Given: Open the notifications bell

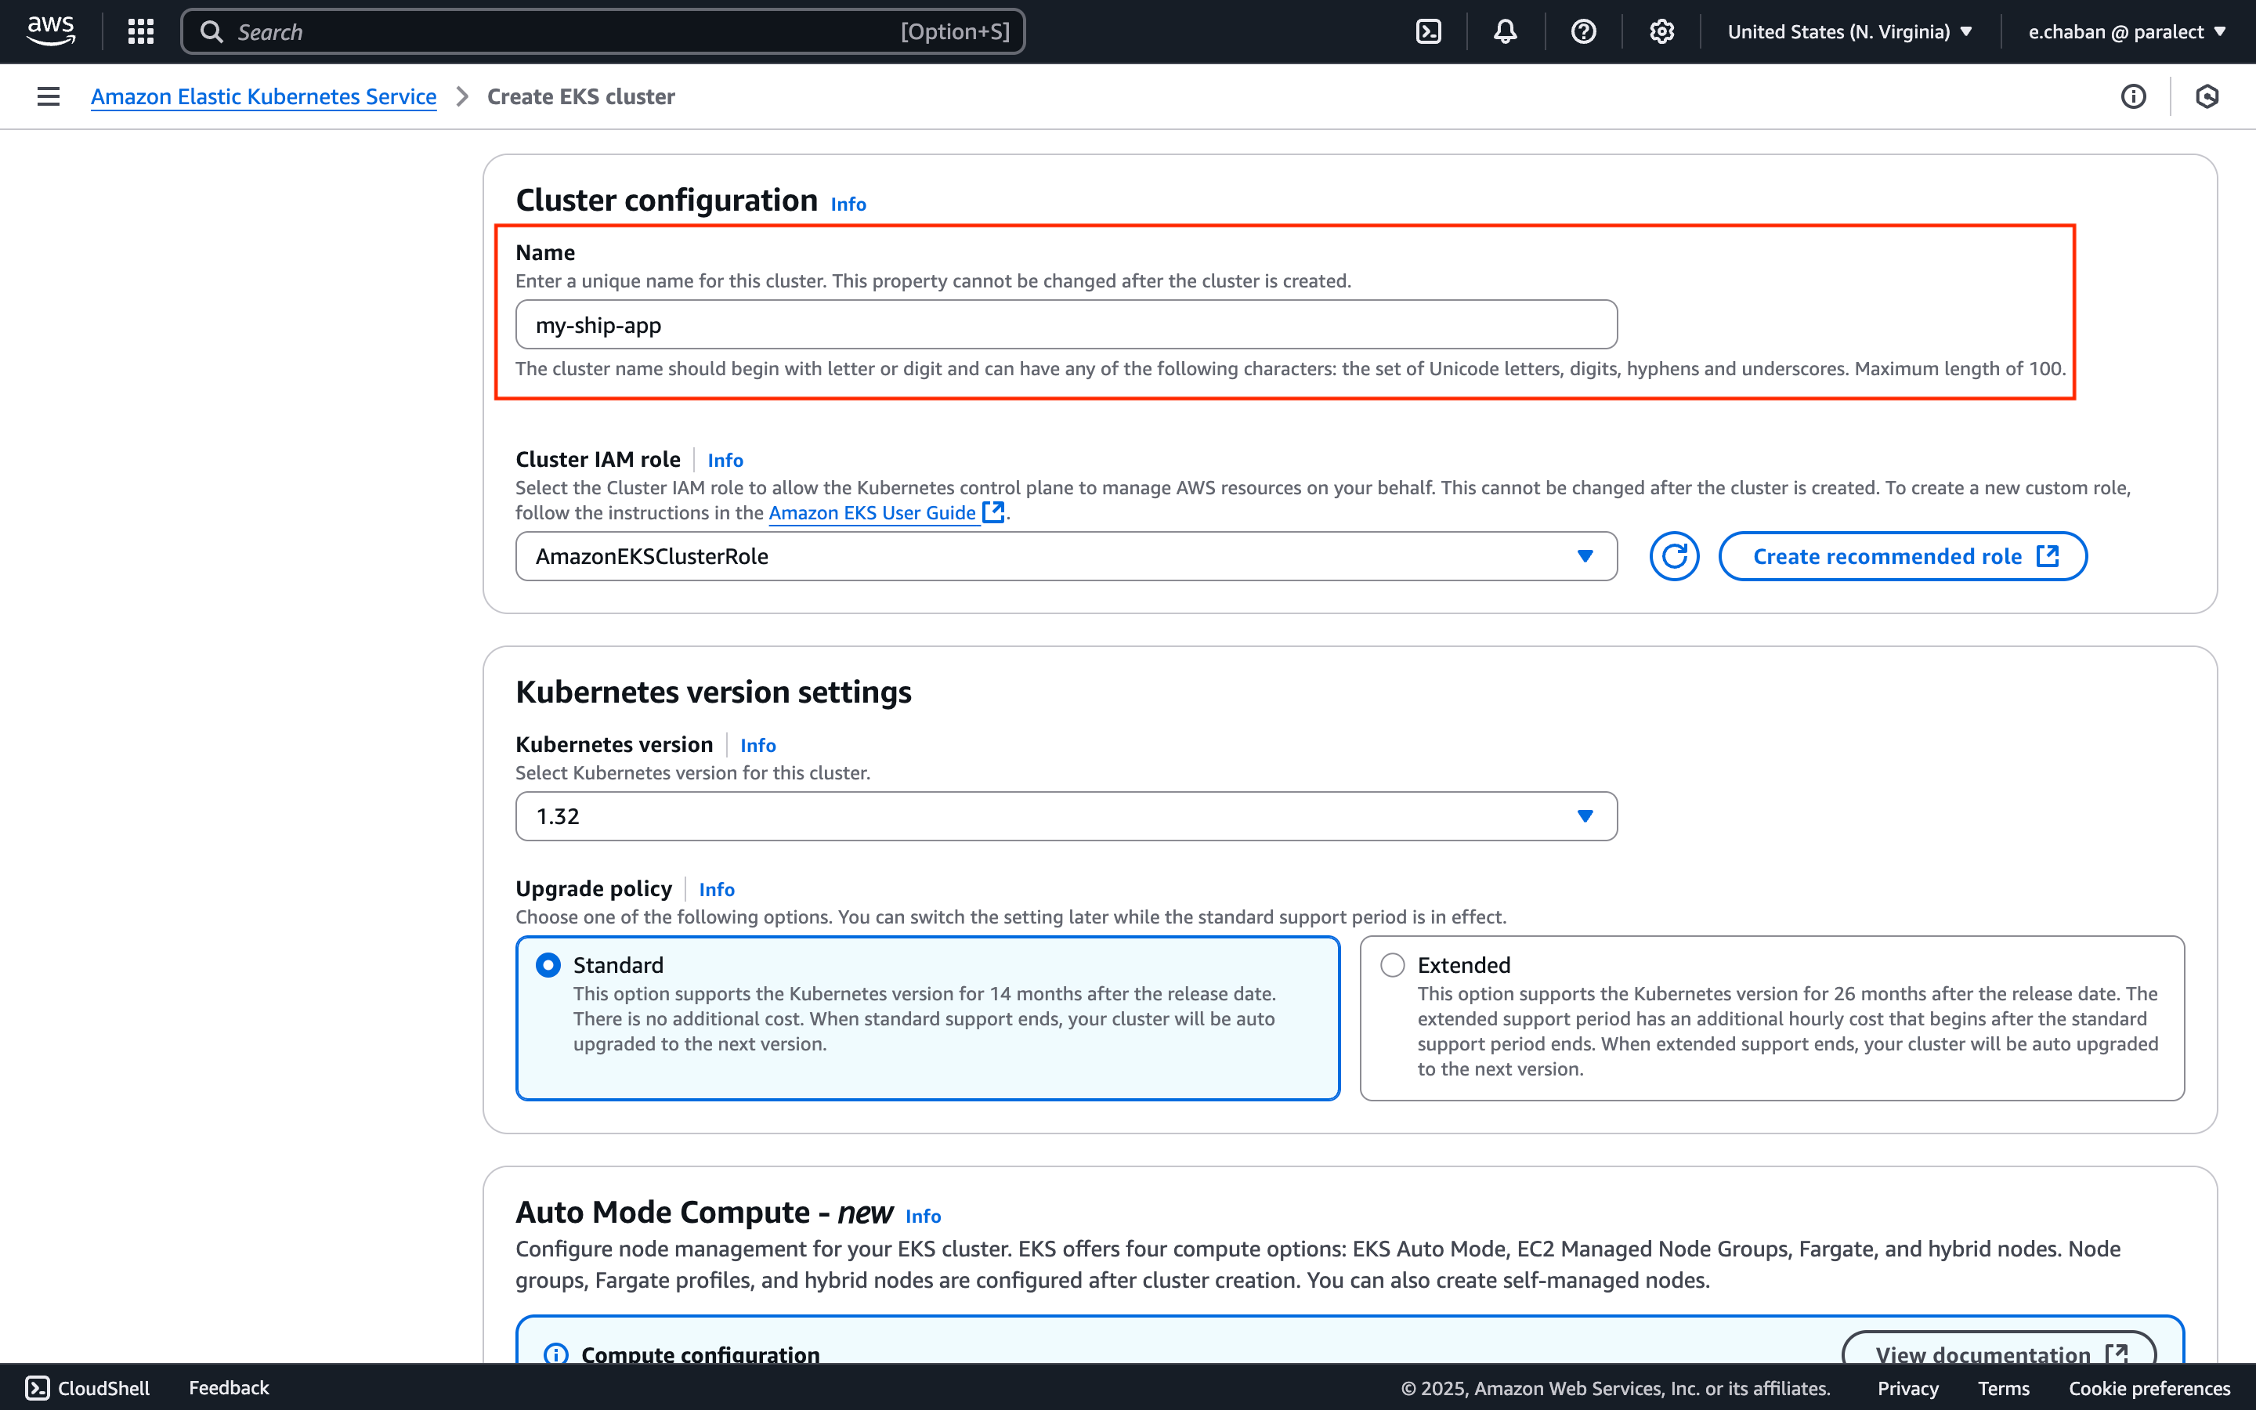Looking at the screenshot, I should coord(1506,31).
